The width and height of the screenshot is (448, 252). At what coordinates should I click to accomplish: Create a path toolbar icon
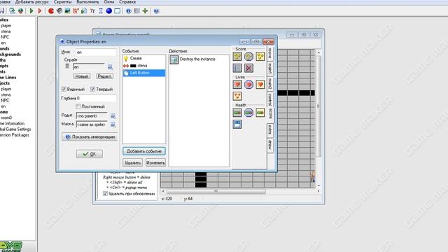click(76, 11)
